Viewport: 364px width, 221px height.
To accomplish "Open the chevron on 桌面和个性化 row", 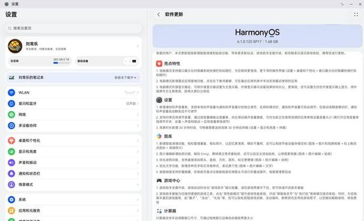I will click(138, 141).
